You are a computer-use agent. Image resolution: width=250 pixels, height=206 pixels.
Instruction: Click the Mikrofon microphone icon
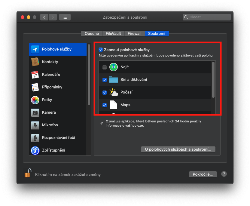(35, 125)
